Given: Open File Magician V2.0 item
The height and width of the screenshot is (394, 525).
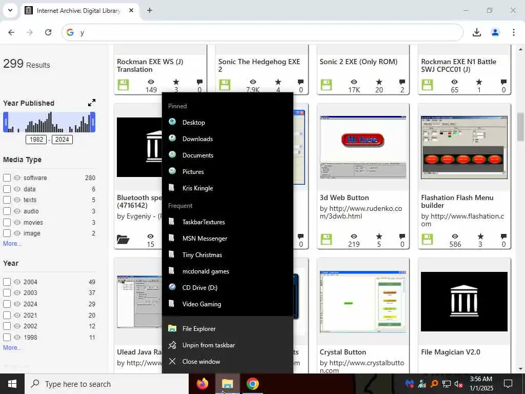Looking at the screenshot, I should 450,352.
